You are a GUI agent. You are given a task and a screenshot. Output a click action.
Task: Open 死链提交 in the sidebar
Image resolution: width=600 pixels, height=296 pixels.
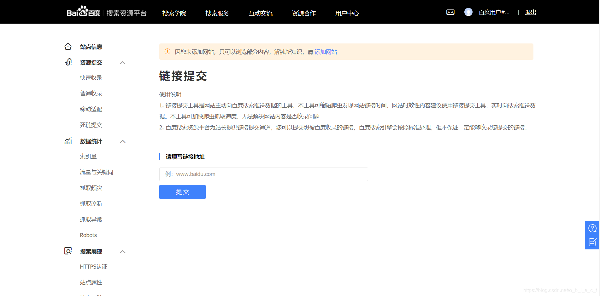(91, 125)
